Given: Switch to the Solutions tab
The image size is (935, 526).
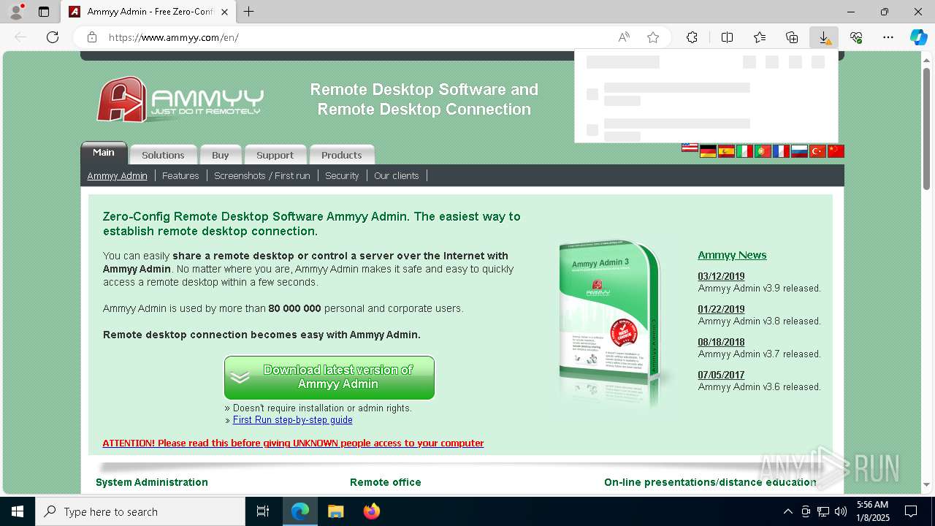Looking at the screenshot, I should pos(163,155).
